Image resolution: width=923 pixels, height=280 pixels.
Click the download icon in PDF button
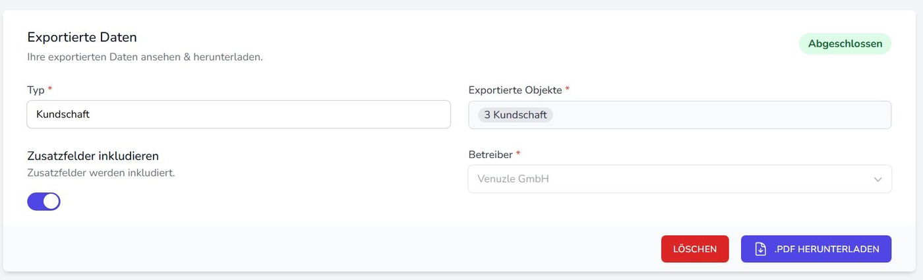coord(760,249)
